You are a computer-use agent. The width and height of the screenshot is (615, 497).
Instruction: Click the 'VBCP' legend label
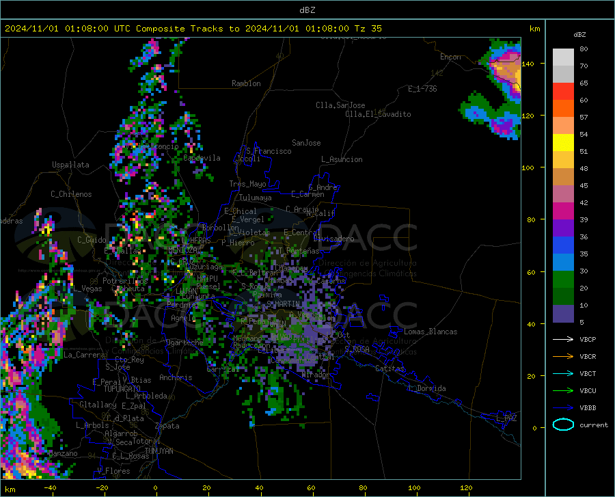point(588,339)
